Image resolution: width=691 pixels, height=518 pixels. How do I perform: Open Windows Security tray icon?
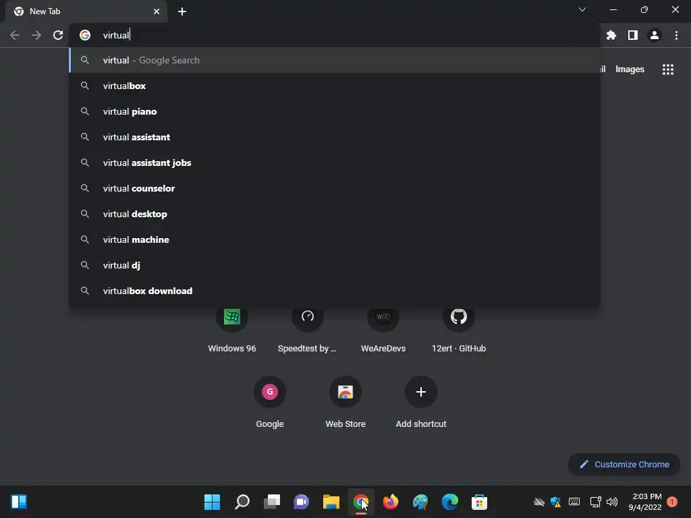click(556, 502)
